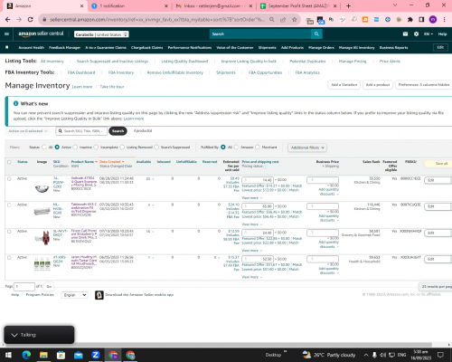
Task: Open the marketplace selector United States dropdown
Action: (101, 34)
